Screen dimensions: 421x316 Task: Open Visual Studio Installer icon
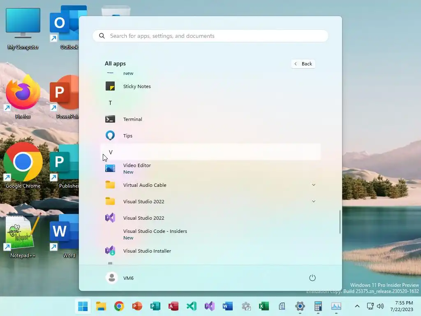pyautogui.click(x=110, y=251)
